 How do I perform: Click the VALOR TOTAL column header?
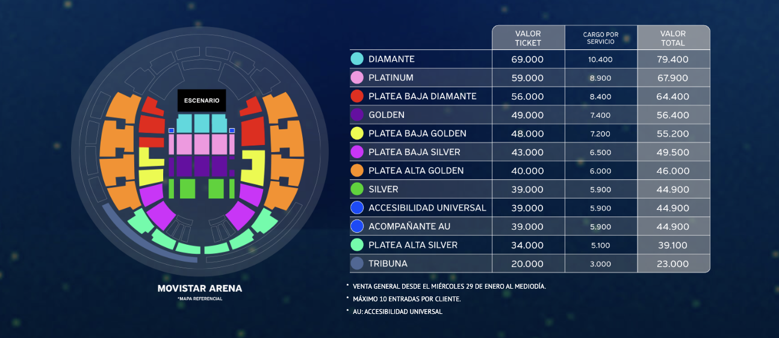click(x=673, y=38)
